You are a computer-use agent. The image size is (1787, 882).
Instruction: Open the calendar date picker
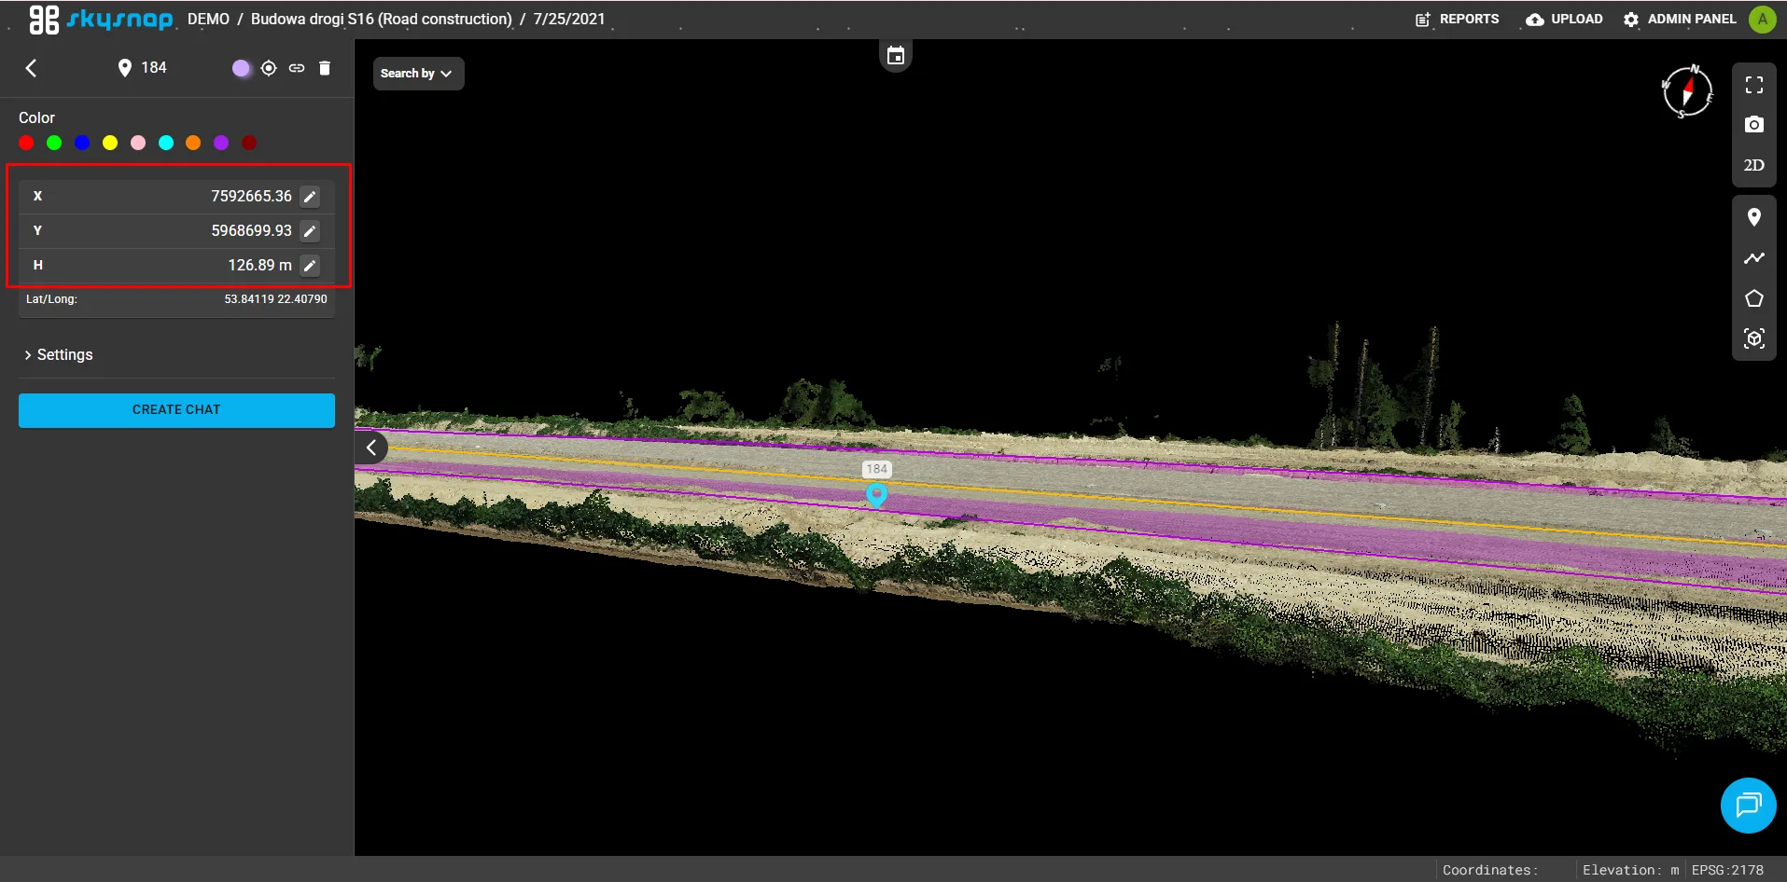coord(895,56)
